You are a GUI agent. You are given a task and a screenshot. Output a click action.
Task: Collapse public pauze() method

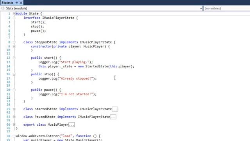pos(14,90)
